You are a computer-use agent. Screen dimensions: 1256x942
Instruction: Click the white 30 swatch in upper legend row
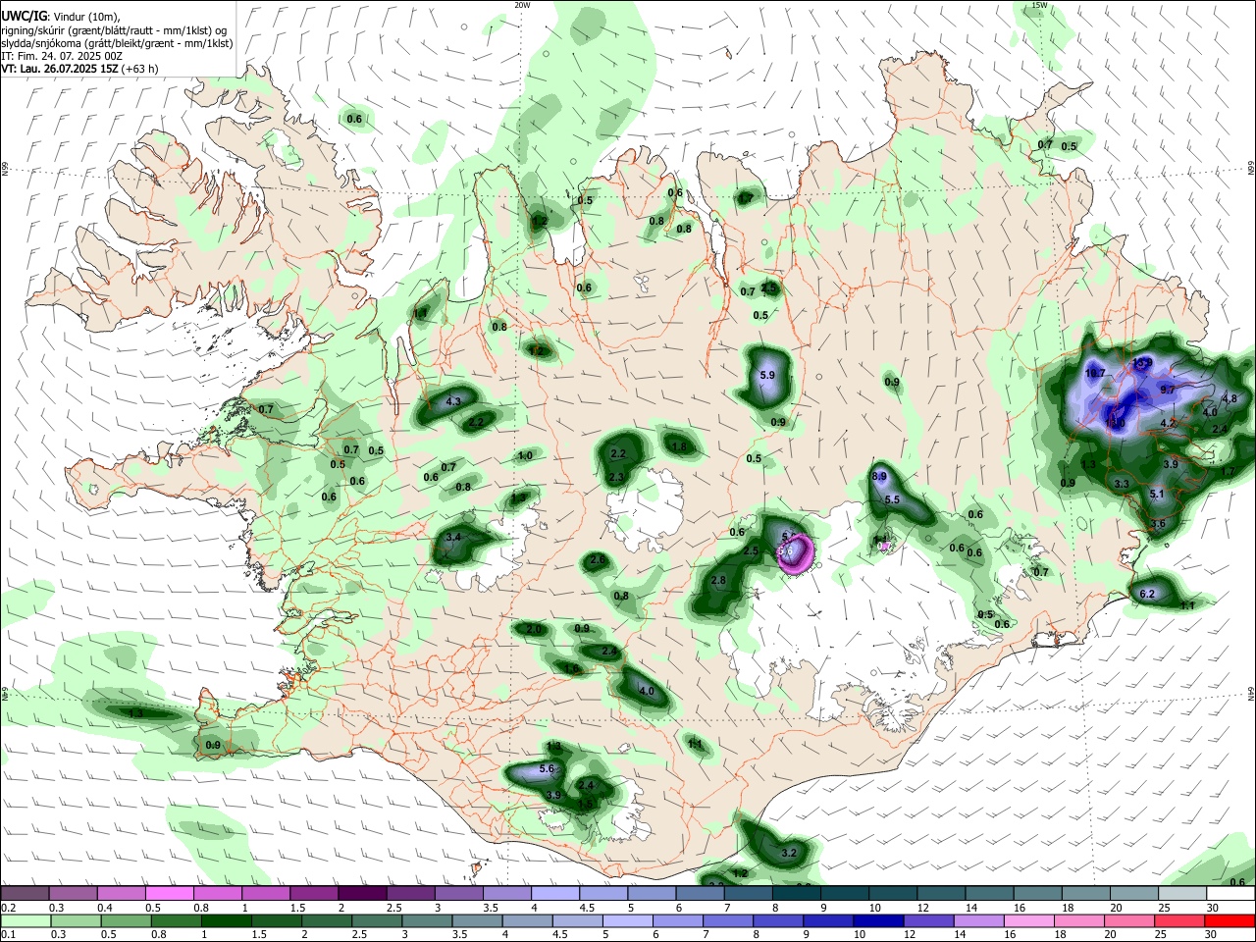pyautogui.click(x=1230, y=894)
